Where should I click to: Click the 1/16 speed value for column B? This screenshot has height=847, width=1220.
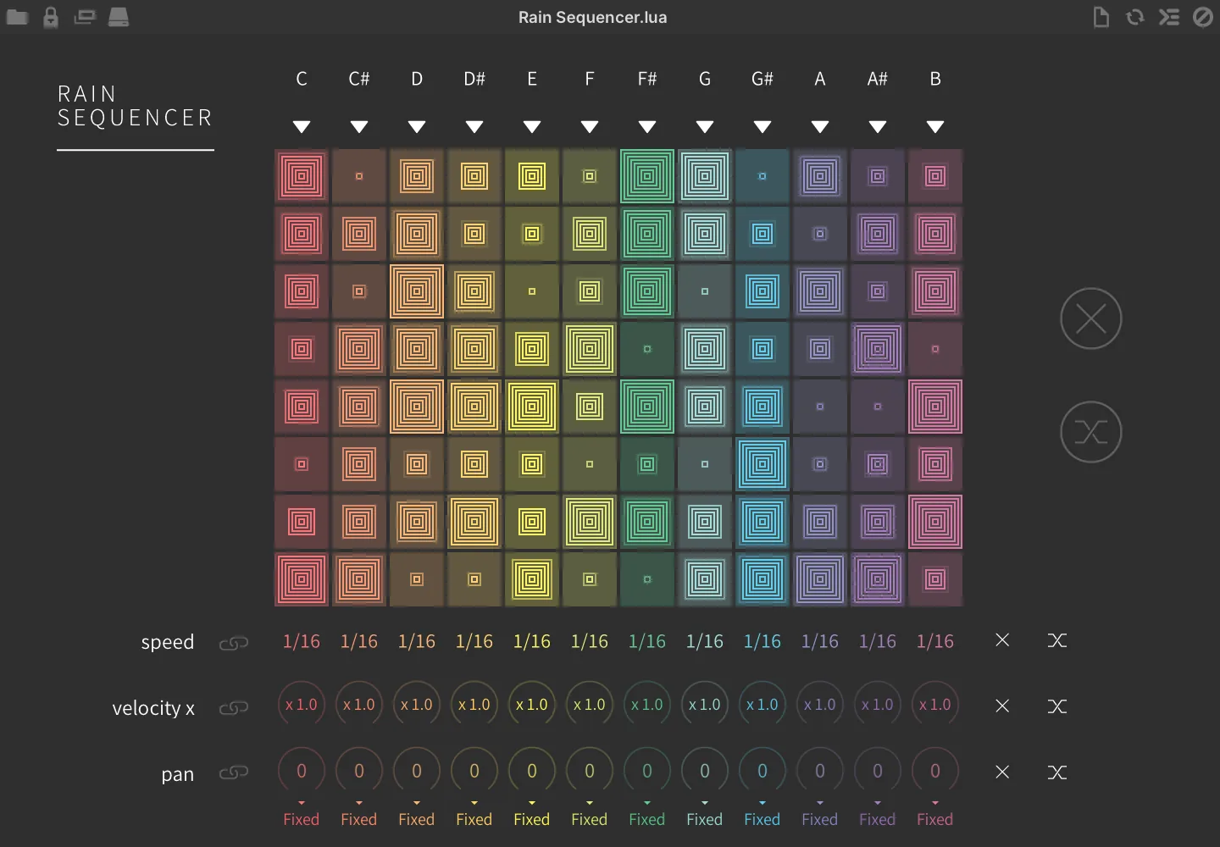tap(935, 641)
